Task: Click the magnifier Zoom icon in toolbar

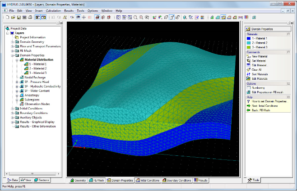Action: click(135, 18)
